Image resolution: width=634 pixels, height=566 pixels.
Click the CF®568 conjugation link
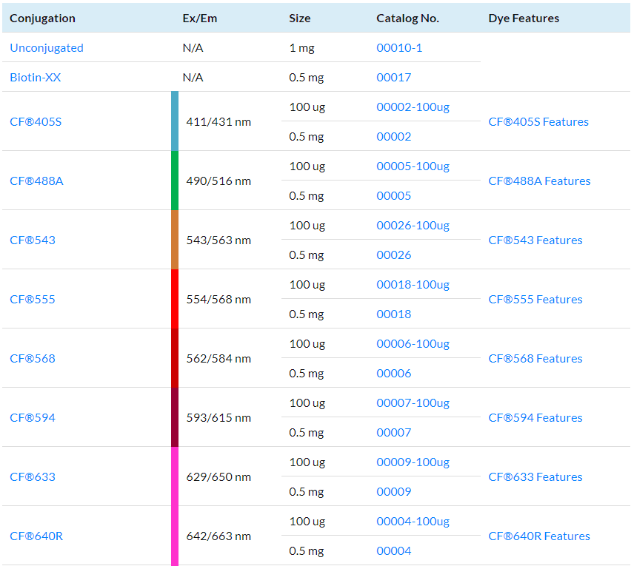point(33,359)
